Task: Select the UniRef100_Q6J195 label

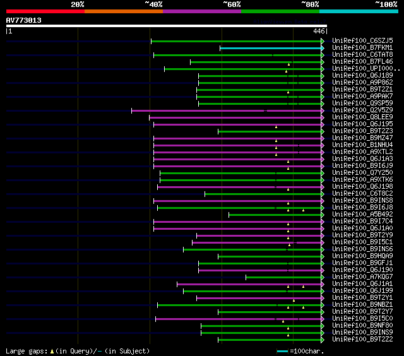Action: [x=362, y=124]
